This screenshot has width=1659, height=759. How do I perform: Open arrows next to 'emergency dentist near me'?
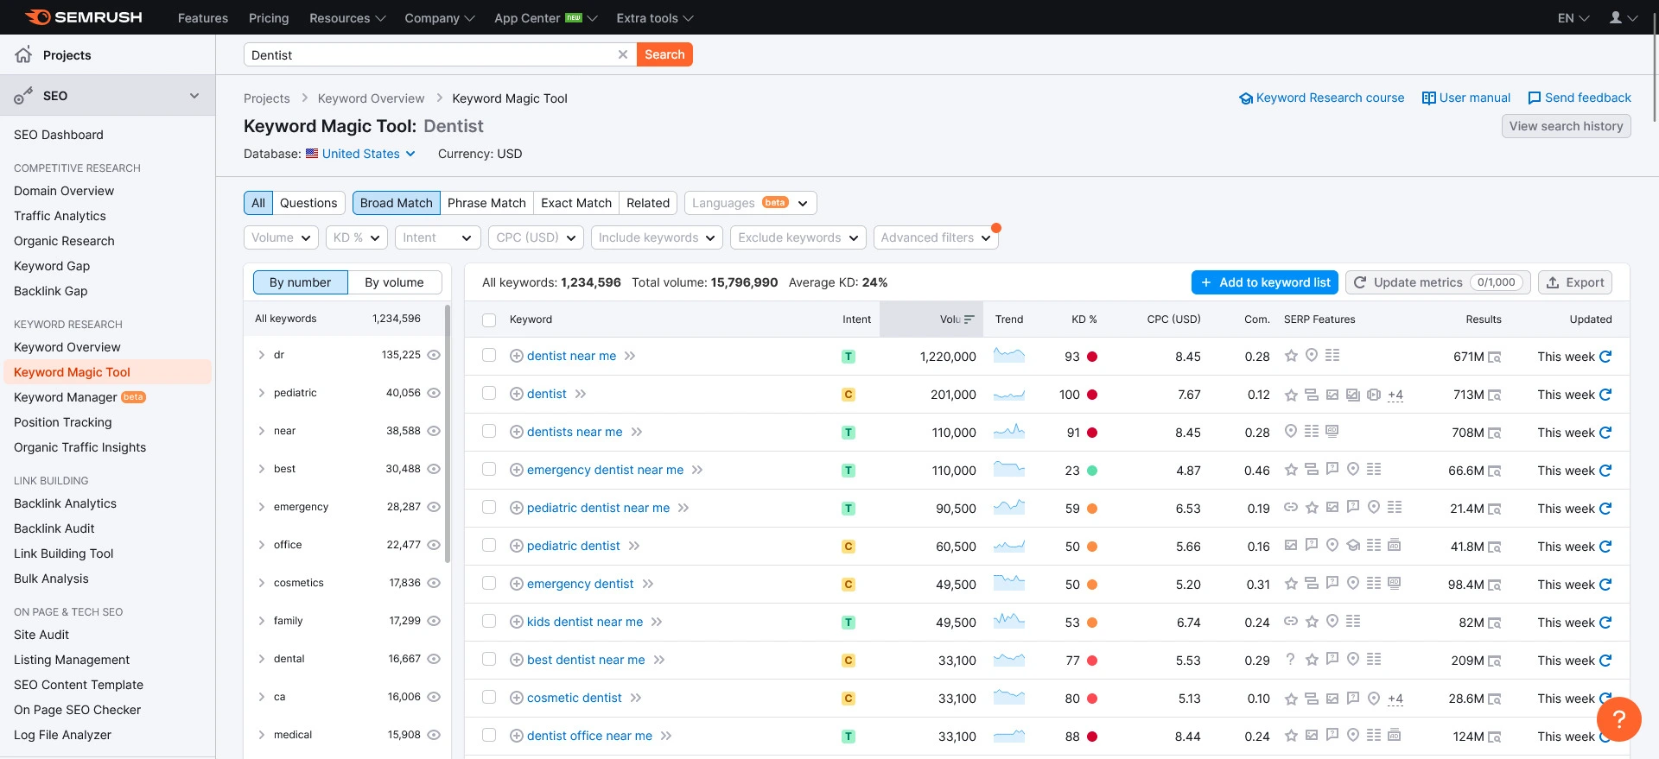[x=697, y=470]
